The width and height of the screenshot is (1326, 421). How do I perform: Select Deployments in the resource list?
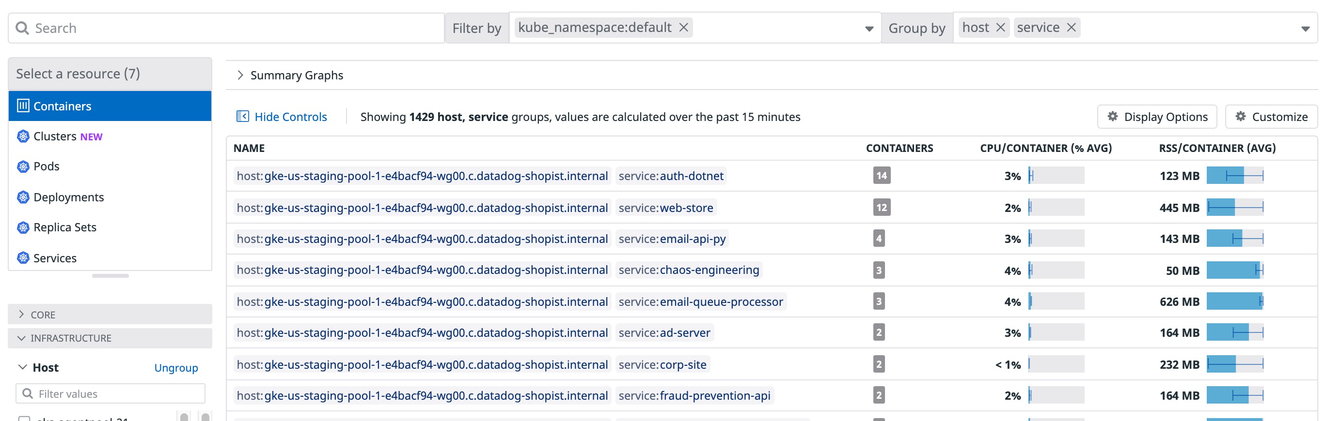tap(110, 197)
